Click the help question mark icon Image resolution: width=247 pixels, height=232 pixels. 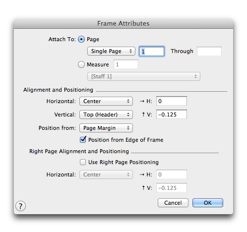point(20,206)
